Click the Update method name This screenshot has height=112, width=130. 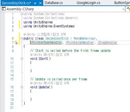44,87
